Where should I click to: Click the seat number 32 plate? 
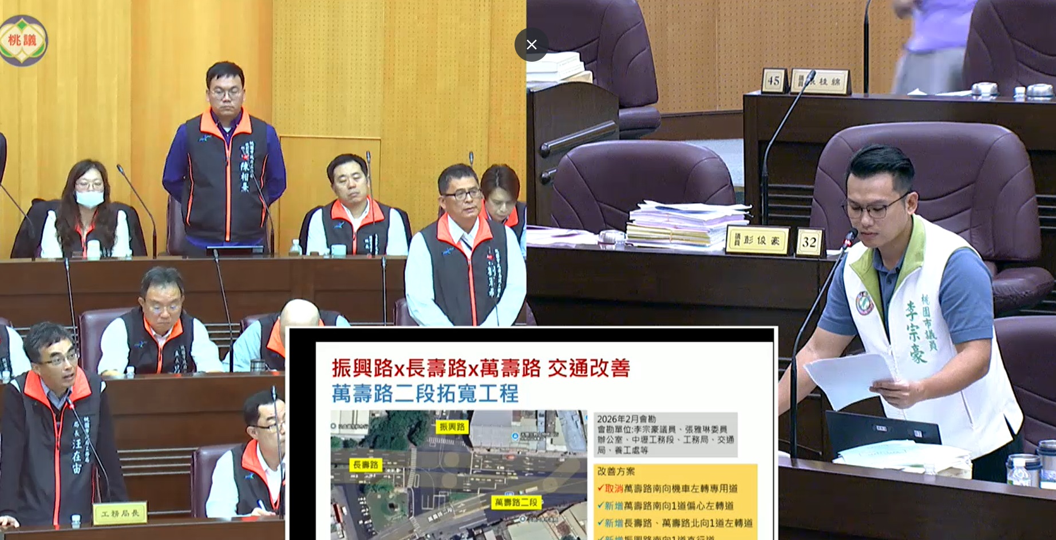[x=809, y=242]
